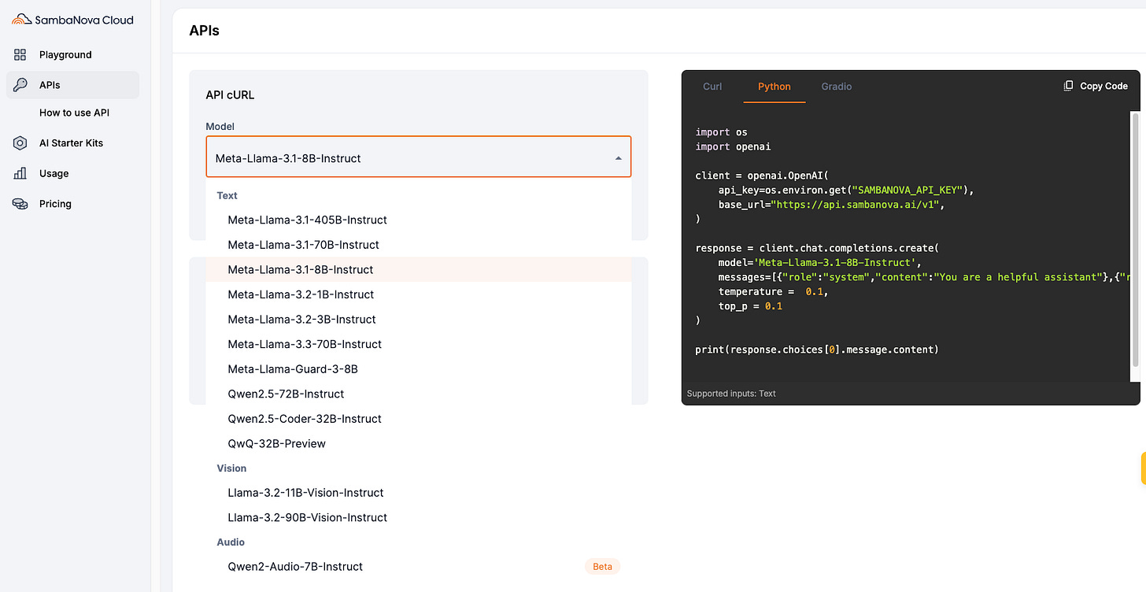The width and height of the screenshot is (1146, 592).
Task: Click the Text group header
Action: click(227, 195)
